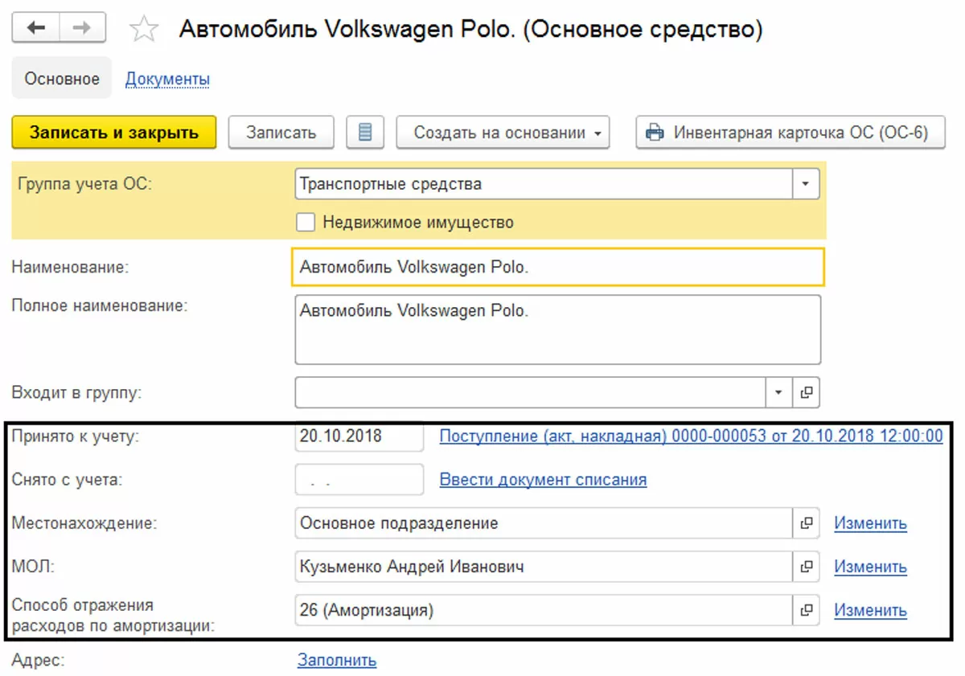Switch to the Документы tab
965x676 pixels.
[167, 79]
